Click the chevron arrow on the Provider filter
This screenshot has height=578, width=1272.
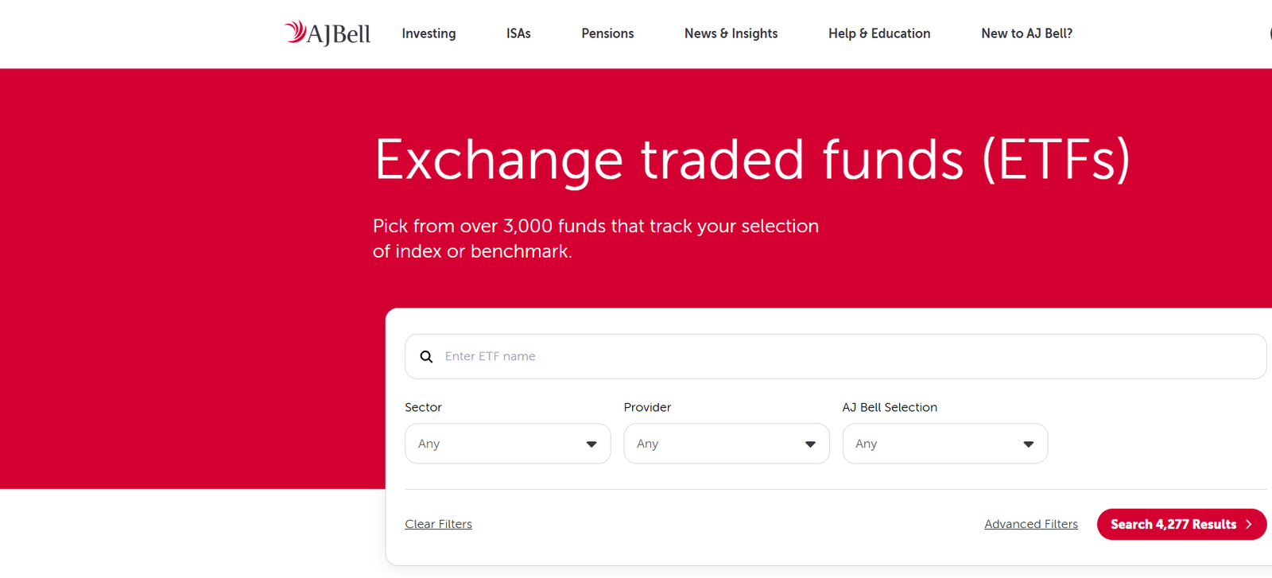[810, 444]
